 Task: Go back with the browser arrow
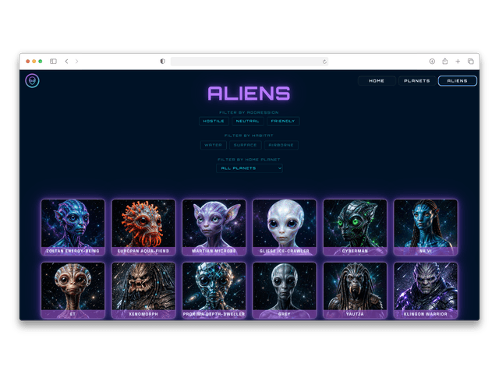66,62
